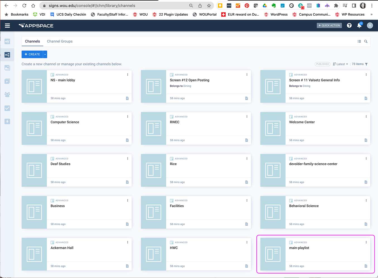Image resolution: width=378 pixels, height=278 pixels.
Task: Click the Create button
Action: (x=32, y=54)
